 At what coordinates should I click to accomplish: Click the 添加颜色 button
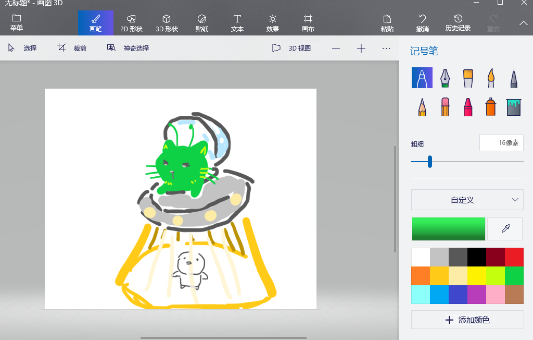(467, 320)
